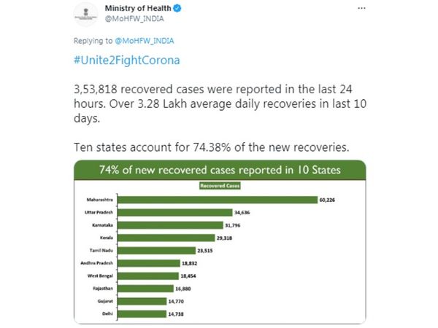
Task: Click the Ministry of Health profile avatar
Action: click(85, 15)
